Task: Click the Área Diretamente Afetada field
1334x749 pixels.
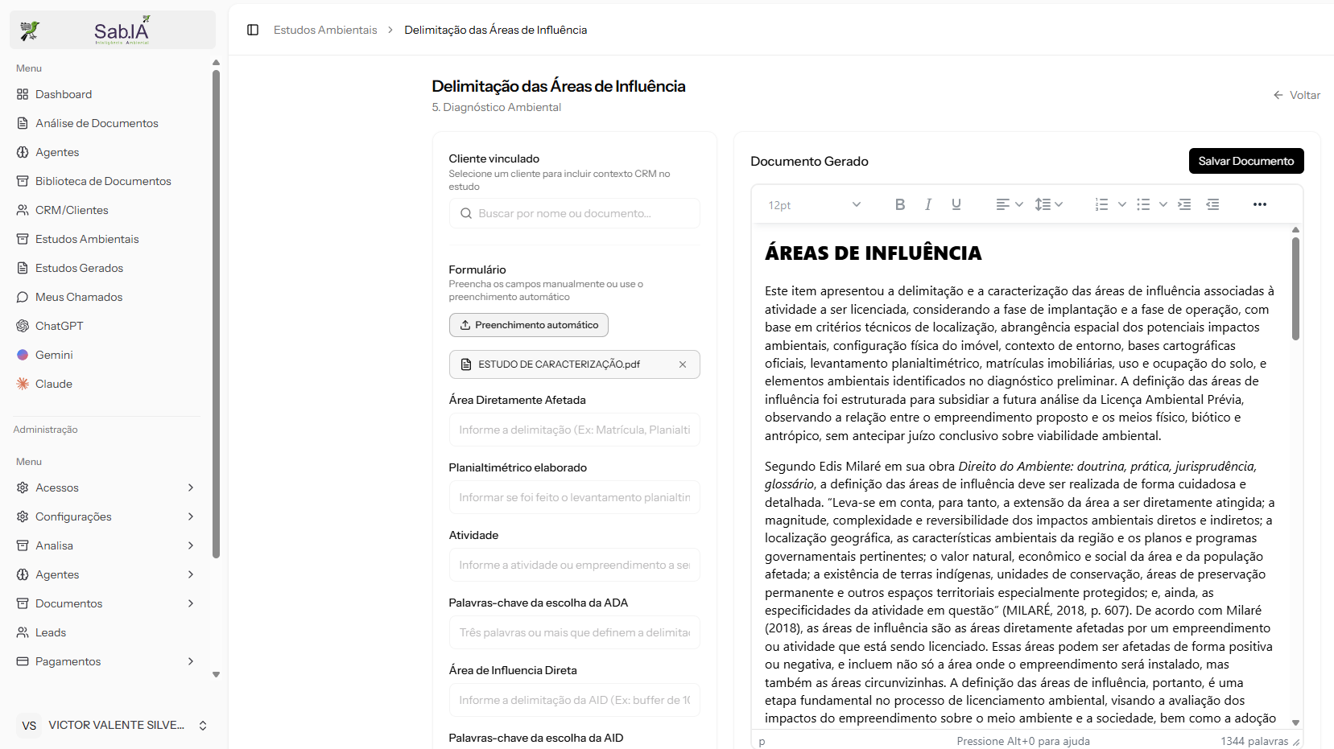Action: tap(574, 430)
